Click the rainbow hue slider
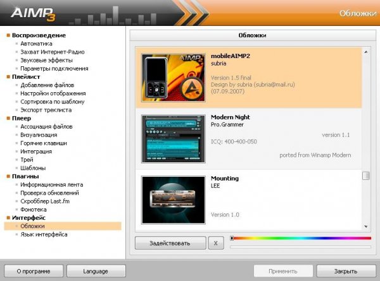Viewport: 380px width, 281px height. (x=300, y=238)
